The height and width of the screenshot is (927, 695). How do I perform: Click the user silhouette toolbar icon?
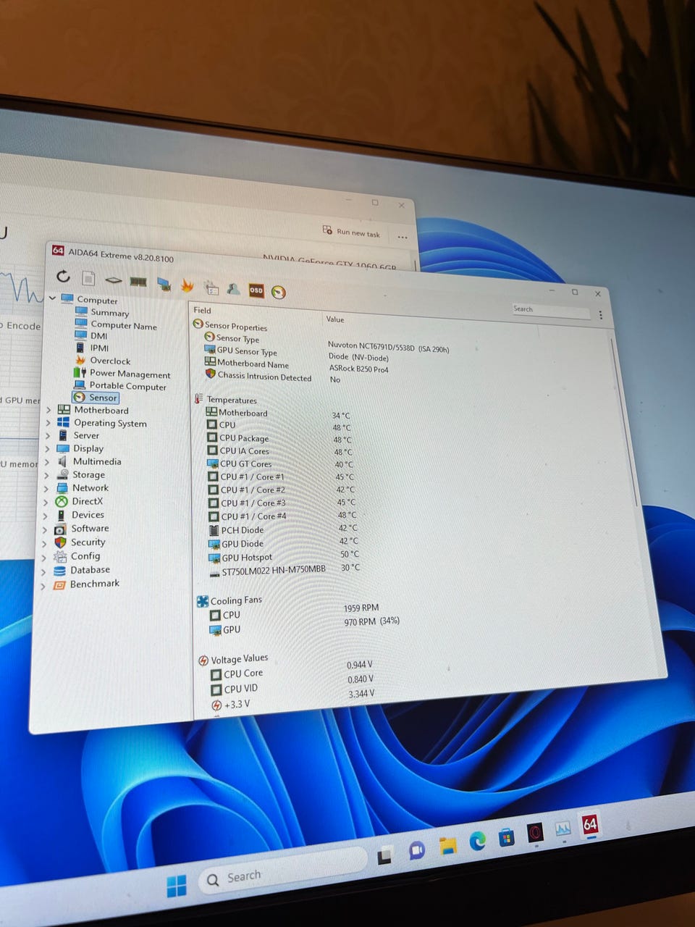coord(233,288)
